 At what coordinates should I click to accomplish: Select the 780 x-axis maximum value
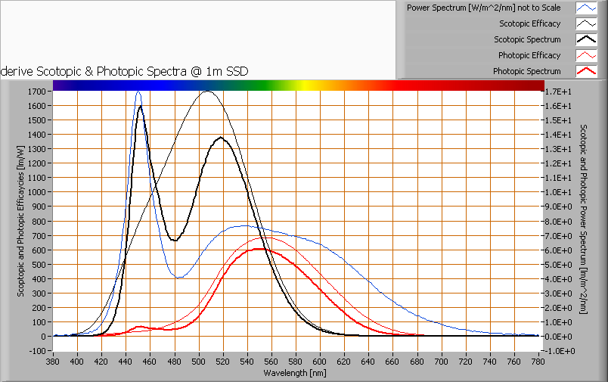coord(538,362)
